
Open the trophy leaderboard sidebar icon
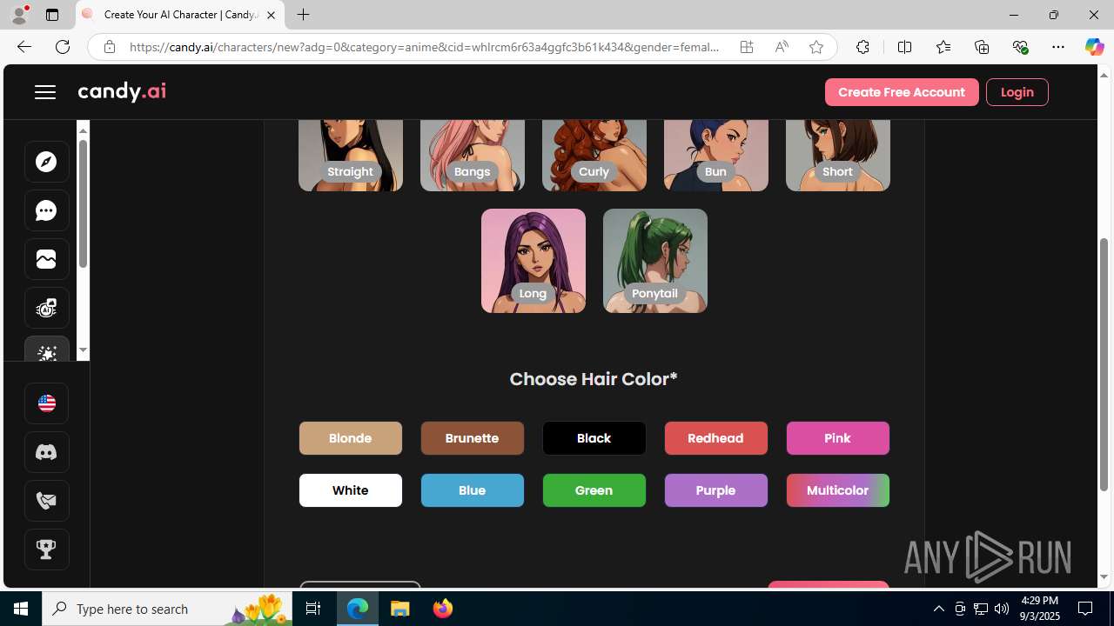[x=46, y=549]
